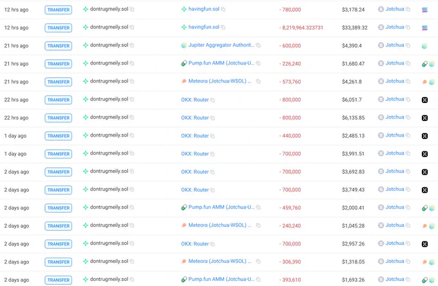438x286 pixels.
Task: Open Jotchua token link in $6,051.7 row
Action: (x=395, y=99)
